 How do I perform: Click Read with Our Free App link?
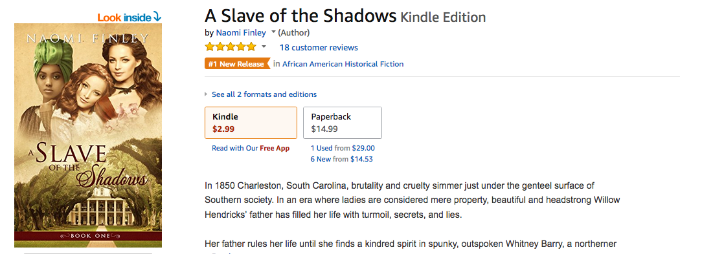click(x=251, y=148)
